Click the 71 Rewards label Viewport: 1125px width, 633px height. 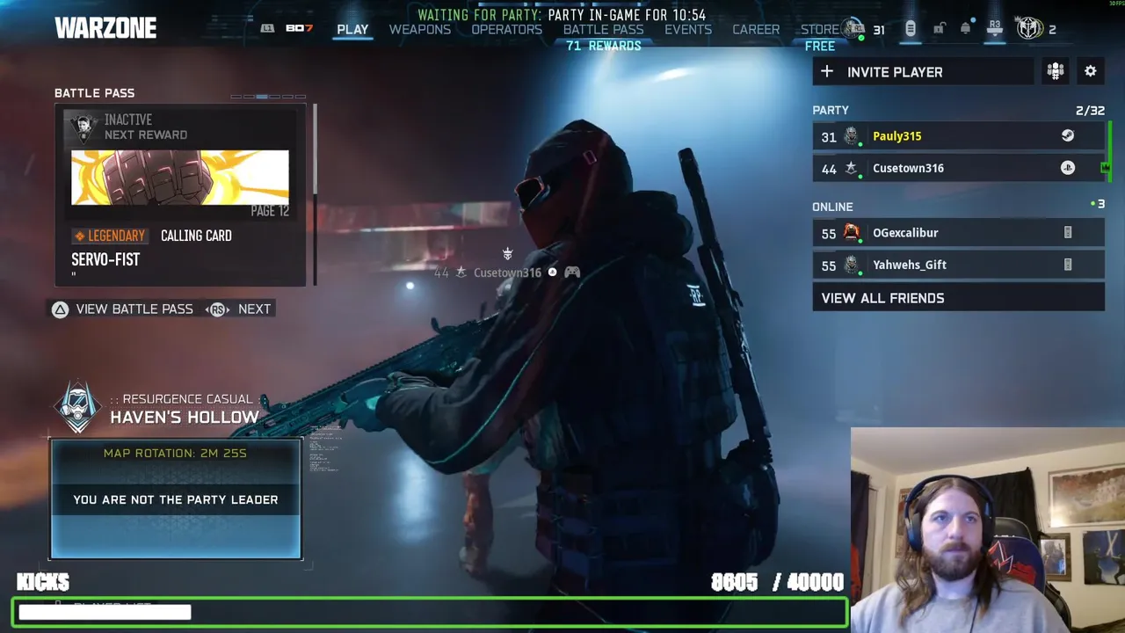(604, 46)
